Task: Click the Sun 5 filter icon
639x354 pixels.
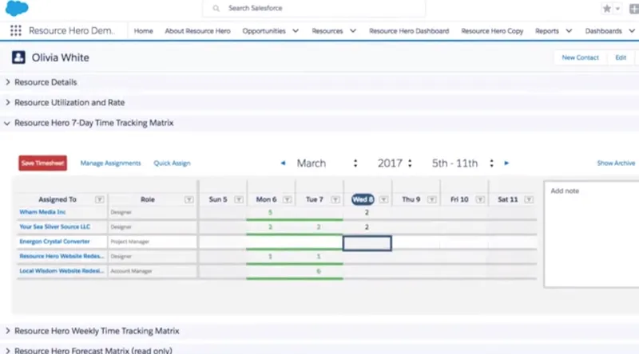Action: pyautogui.click(x=239, y=199)
